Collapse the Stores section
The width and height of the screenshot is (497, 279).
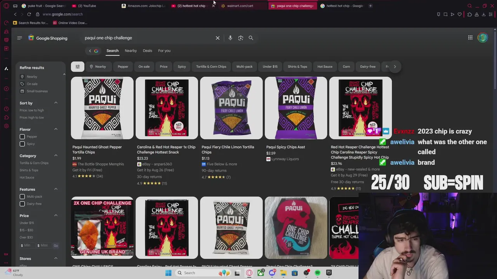click(x=56, y=258)
